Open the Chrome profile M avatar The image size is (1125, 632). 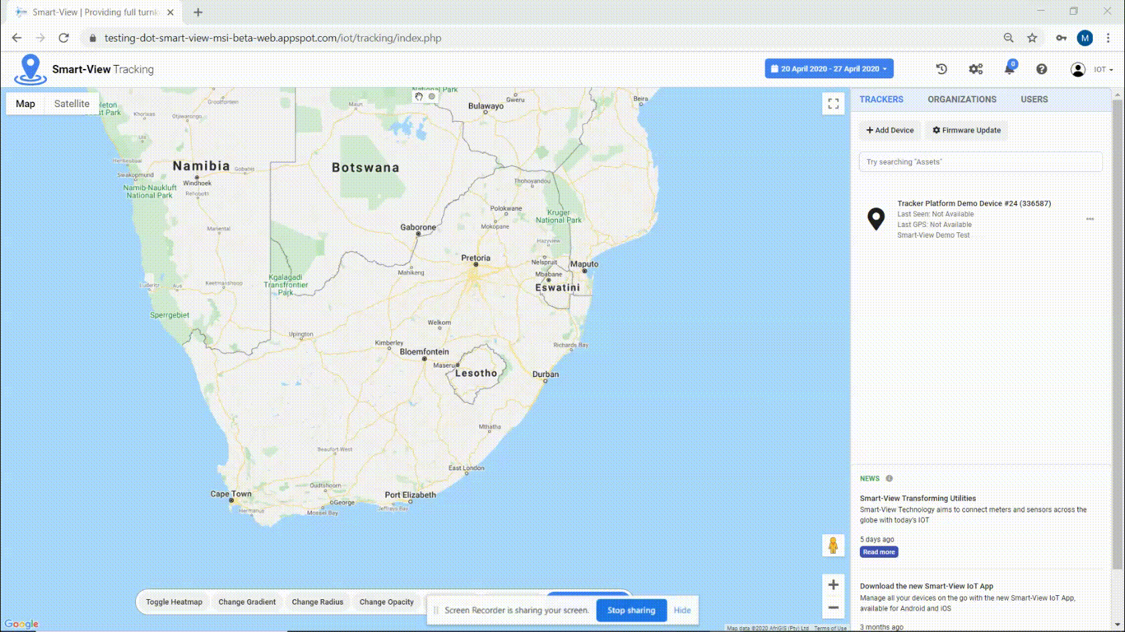[1085, 38]
